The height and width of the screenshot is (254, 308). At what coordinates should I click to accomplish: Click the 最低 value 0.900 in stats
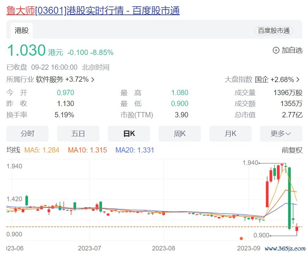click(180, 104)
